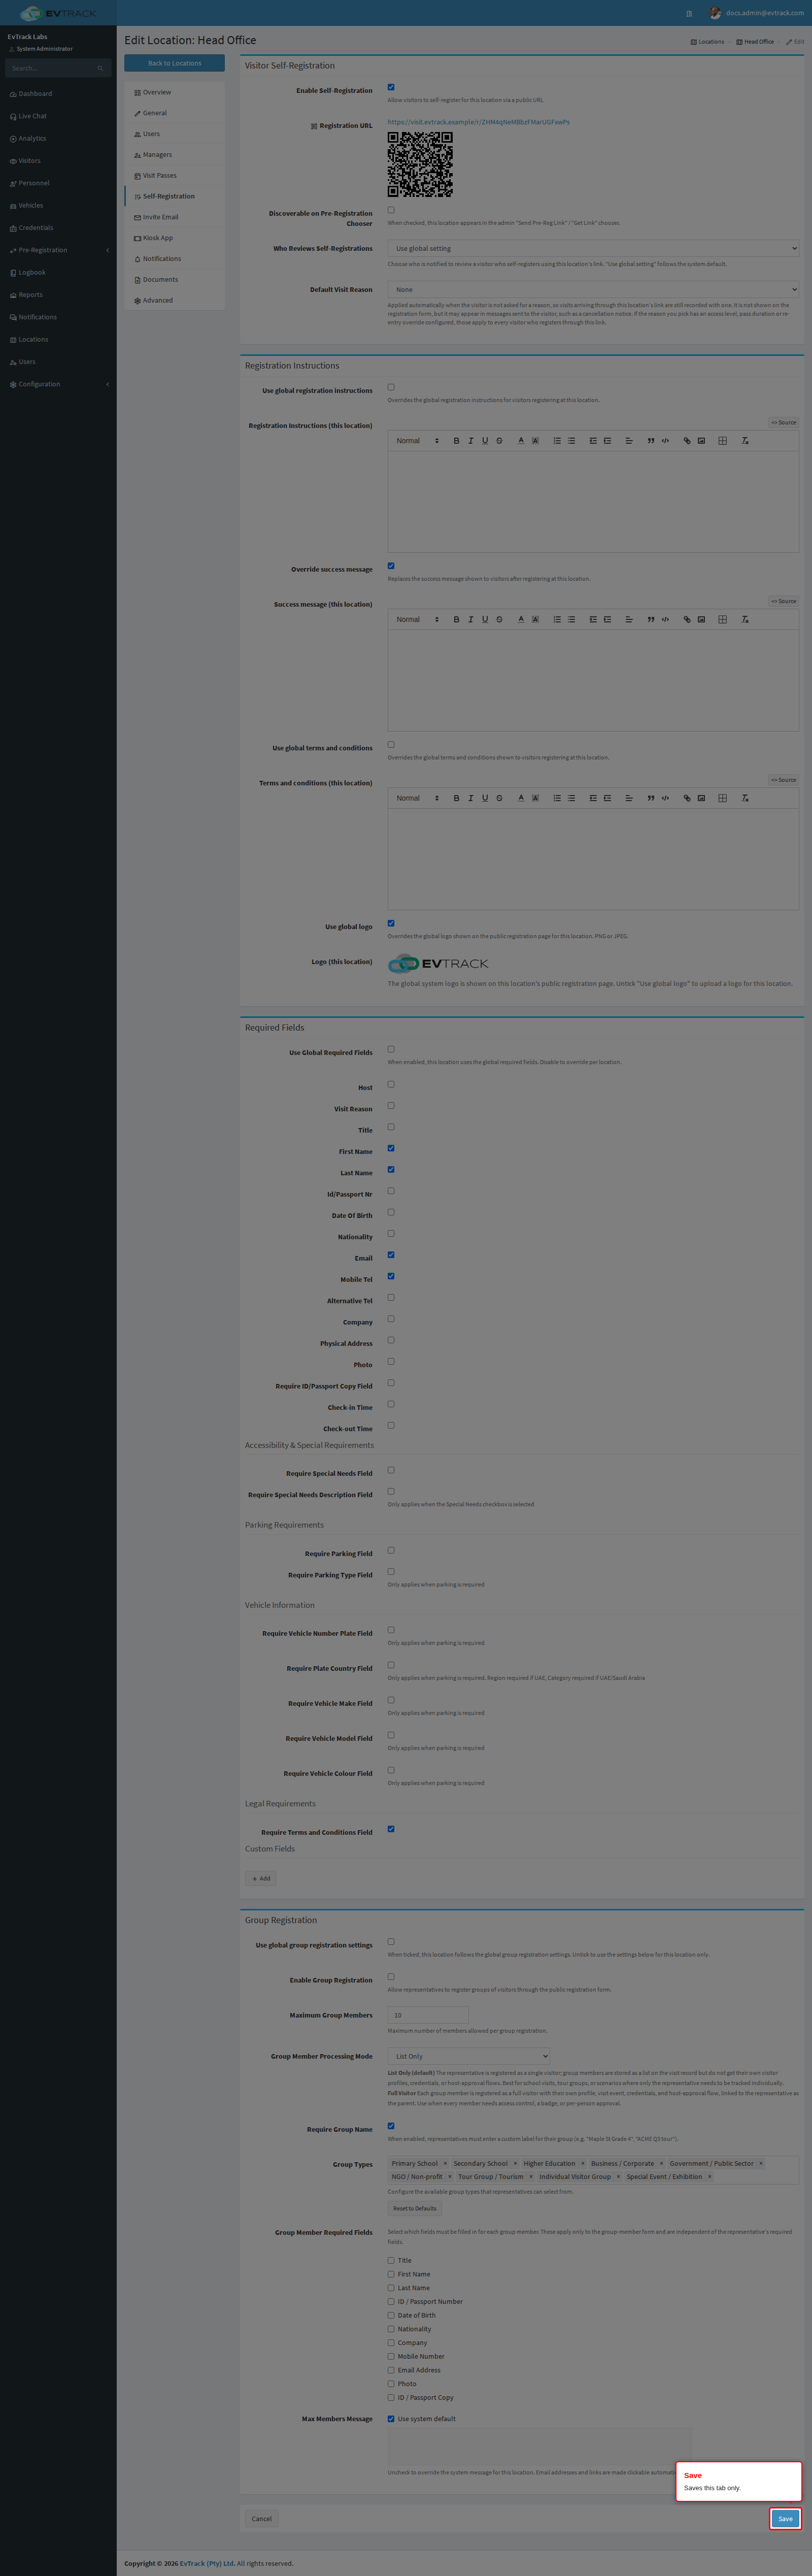Toggle underline in Terms and conditions editor
Viewport: 812px width, 2576px height.
(485, 798)
